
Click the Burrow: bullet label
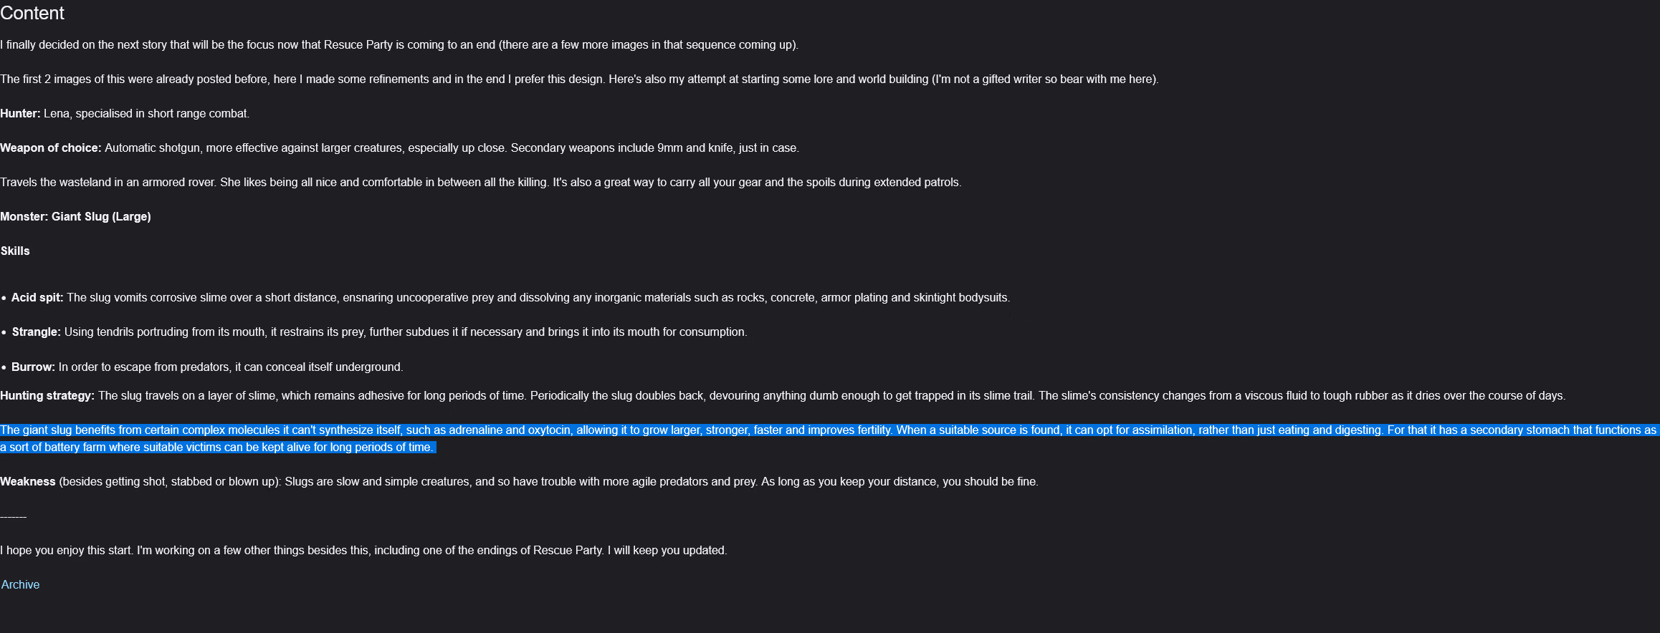pos(33,367)
